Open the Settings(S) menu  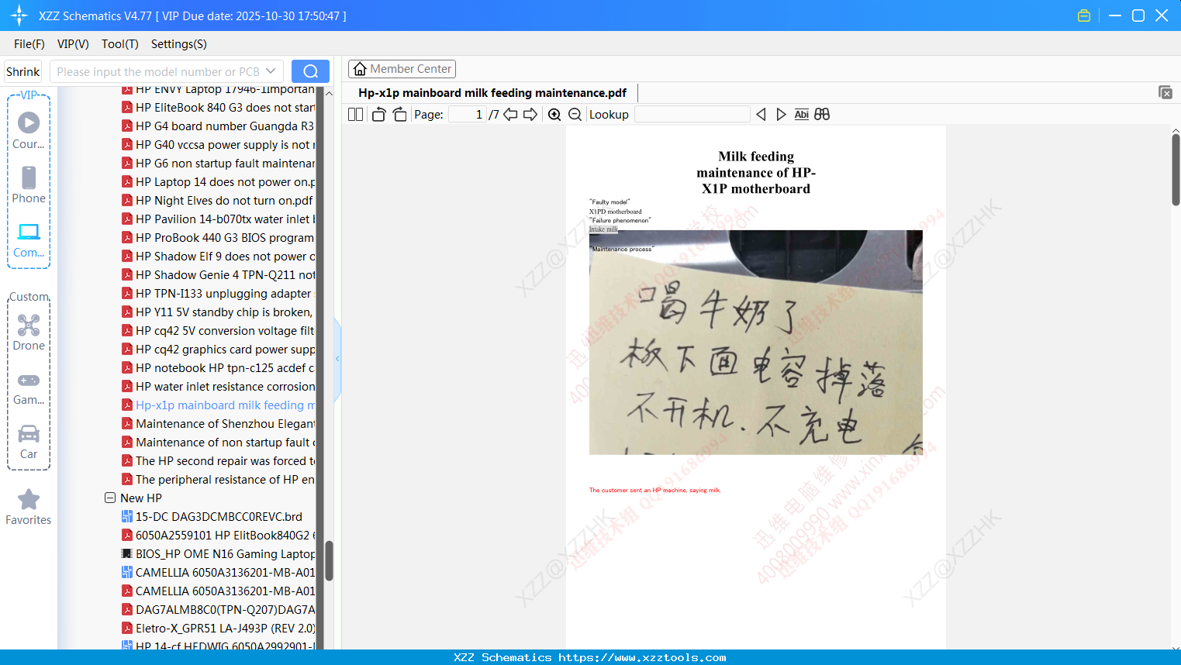pyautogui.click(x=179, y=44)
